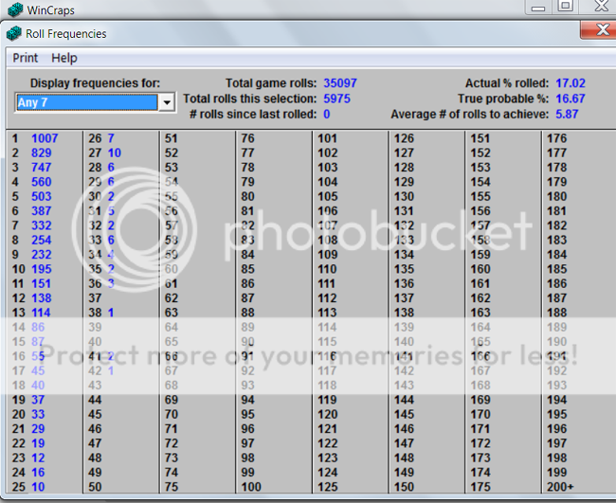616x503 pixels.
Task: Click row 100 in the frequency table
Action: pyautogui.click(x=251, y=487)
